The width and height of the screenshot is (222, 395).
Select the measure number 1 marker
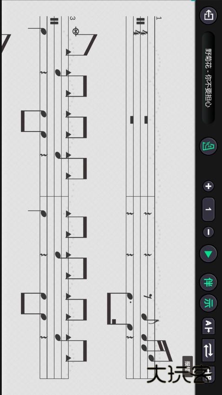coord(158,18)
